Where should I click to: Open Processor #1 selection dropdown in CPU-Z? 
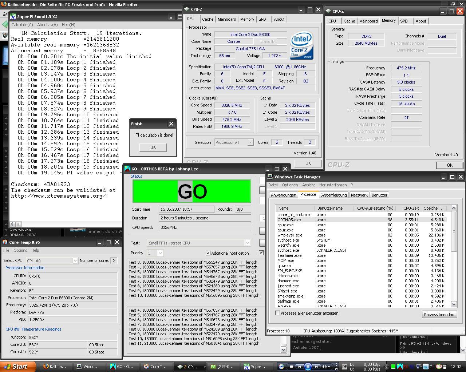pos(250,142)
